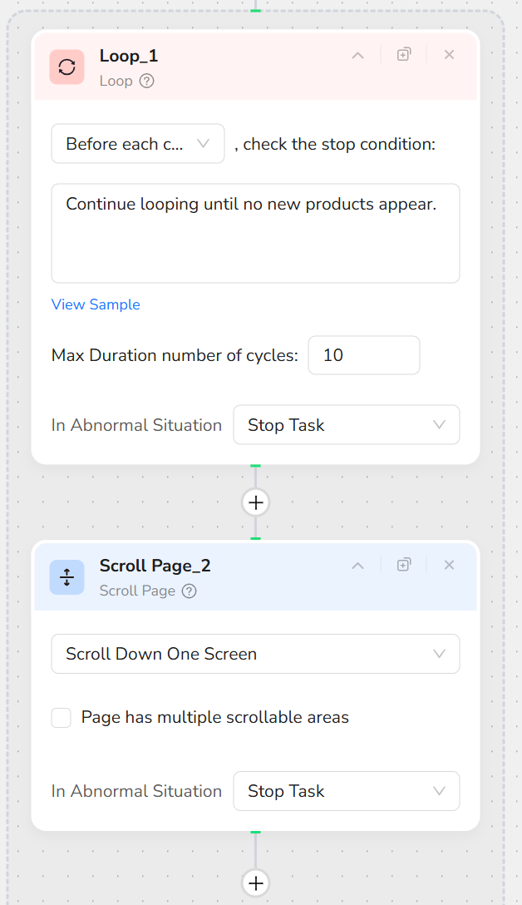The image size is (522, 905).
Task: Click the Scroll Page_2 node icon
Action: click(66, 577)
